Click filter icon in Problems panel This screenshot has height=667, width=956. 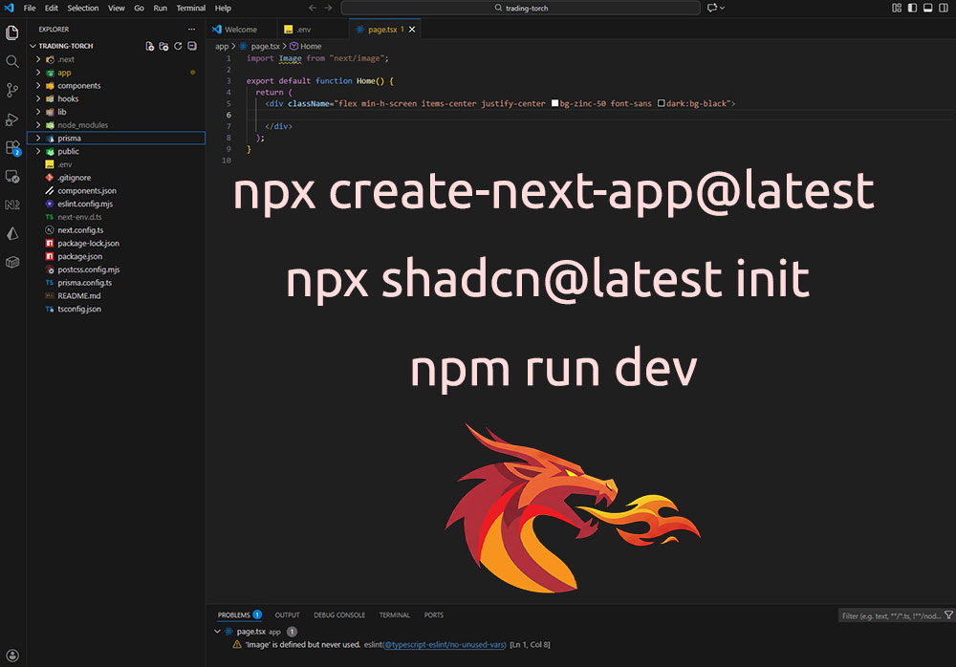[948, 615]
